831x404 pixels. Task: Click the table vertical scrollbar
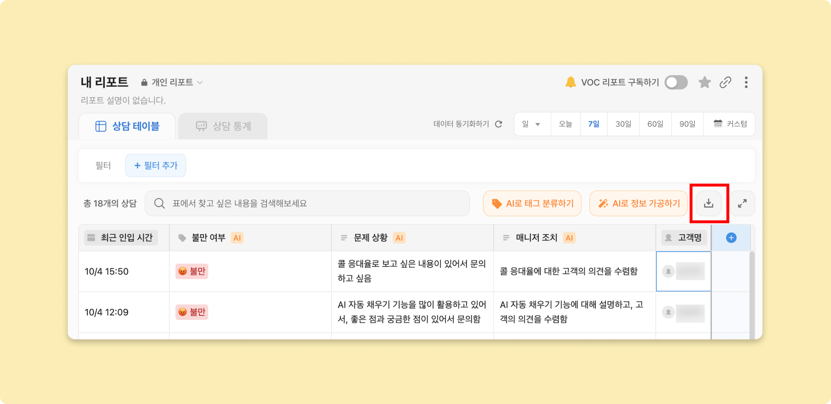[x=752, y=295]
